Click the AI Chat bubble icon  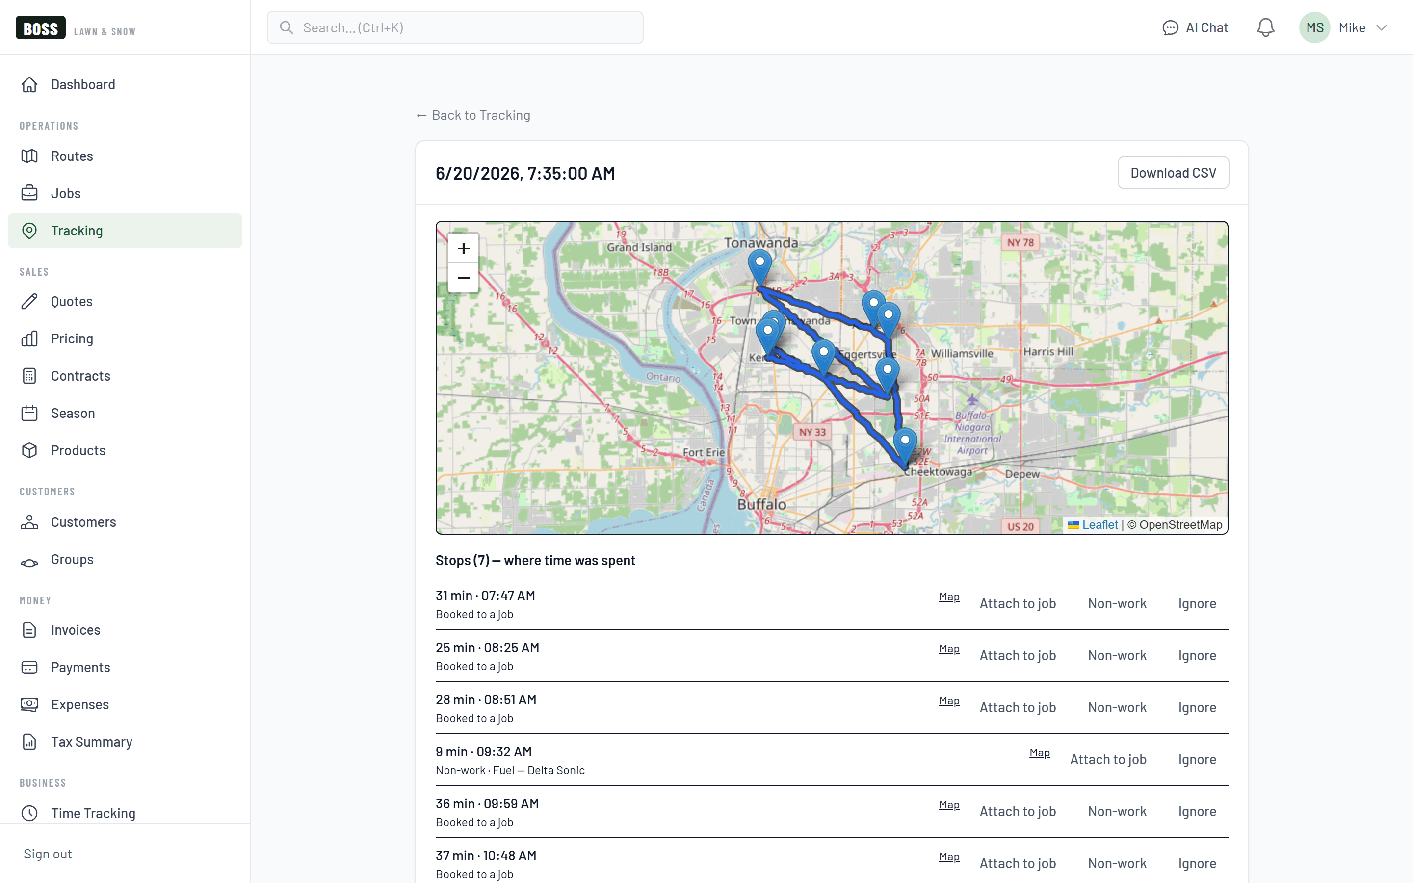click(1170, 28)
